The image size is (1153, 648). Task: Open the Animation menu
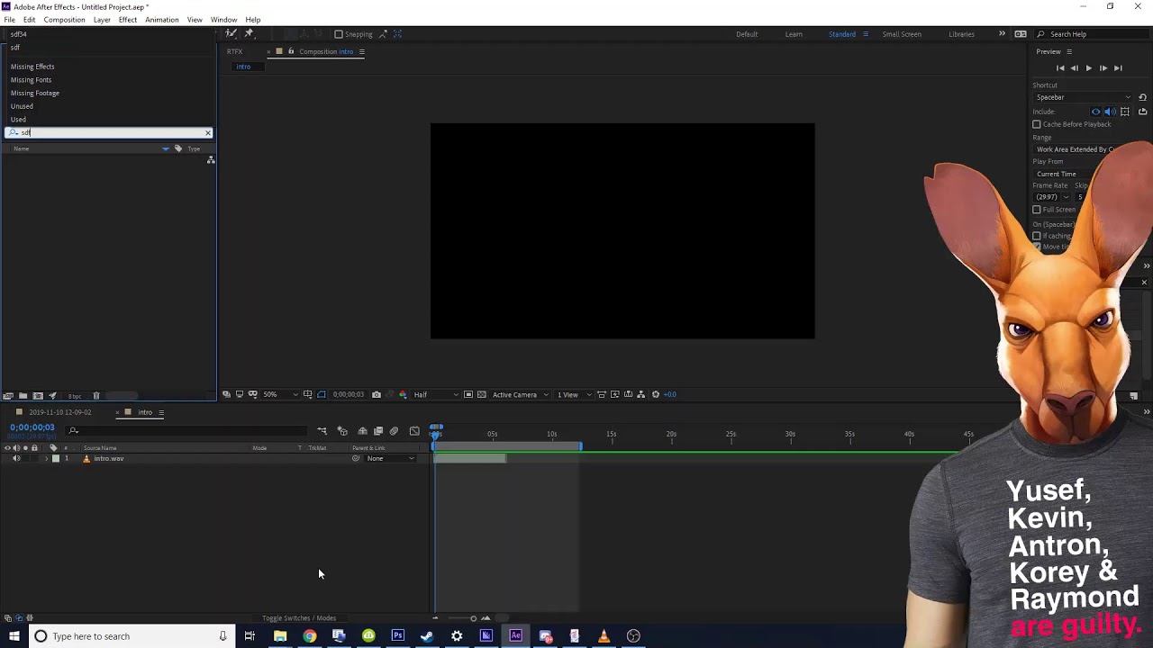pos(162,20)
